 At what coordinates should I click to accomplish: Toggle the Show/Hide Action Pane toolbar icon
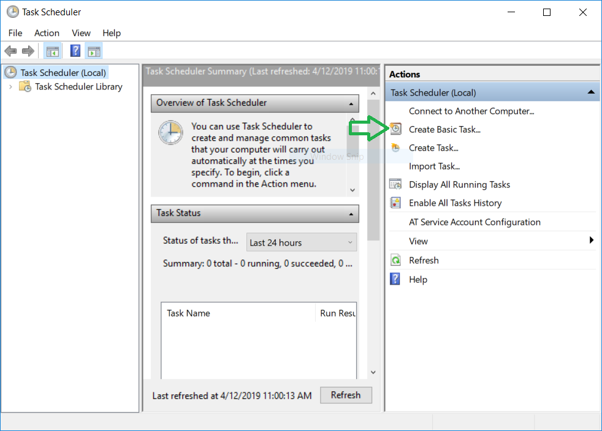pos(94,51)
